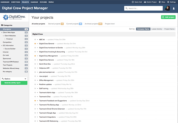178x123 pixels.
Task: Star the Digital Crew Servers project
Action: 35,60
